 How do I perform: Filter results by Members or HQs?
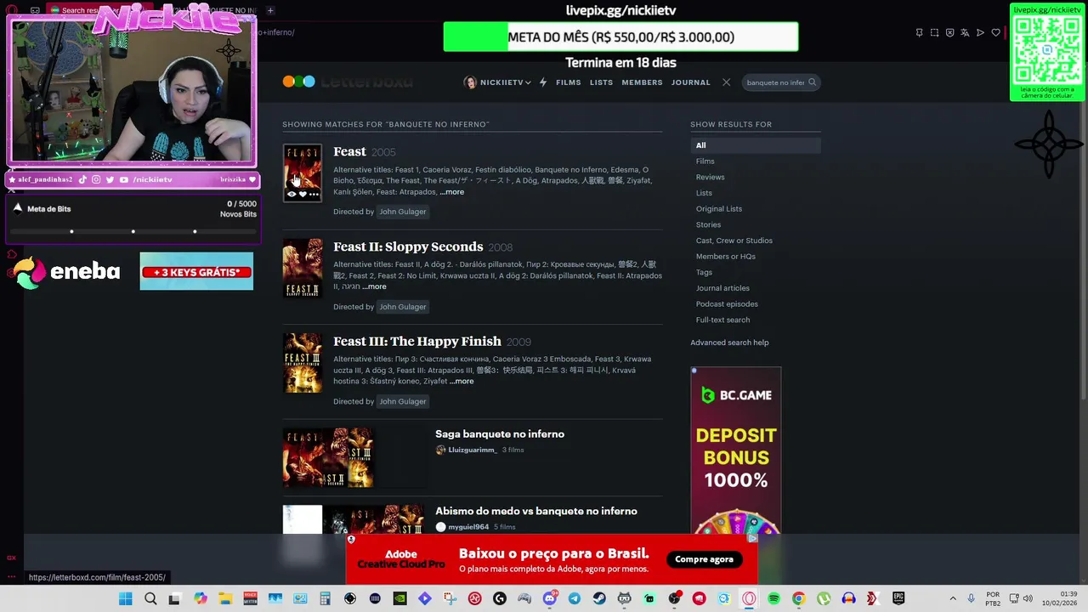pos(726,256)
